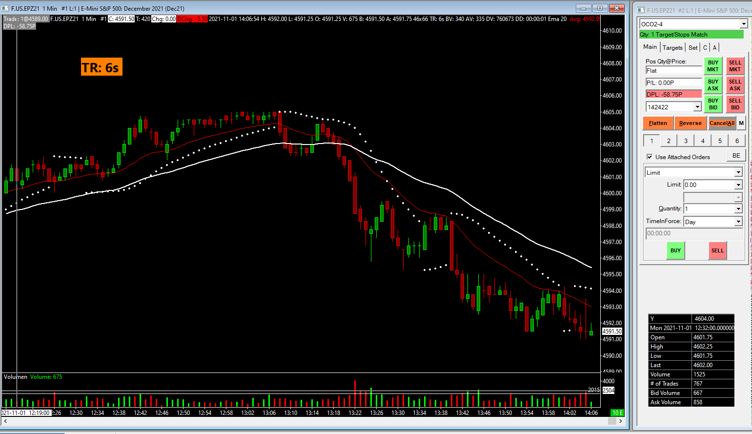Click the BUY MKT button

coord(713,66)
